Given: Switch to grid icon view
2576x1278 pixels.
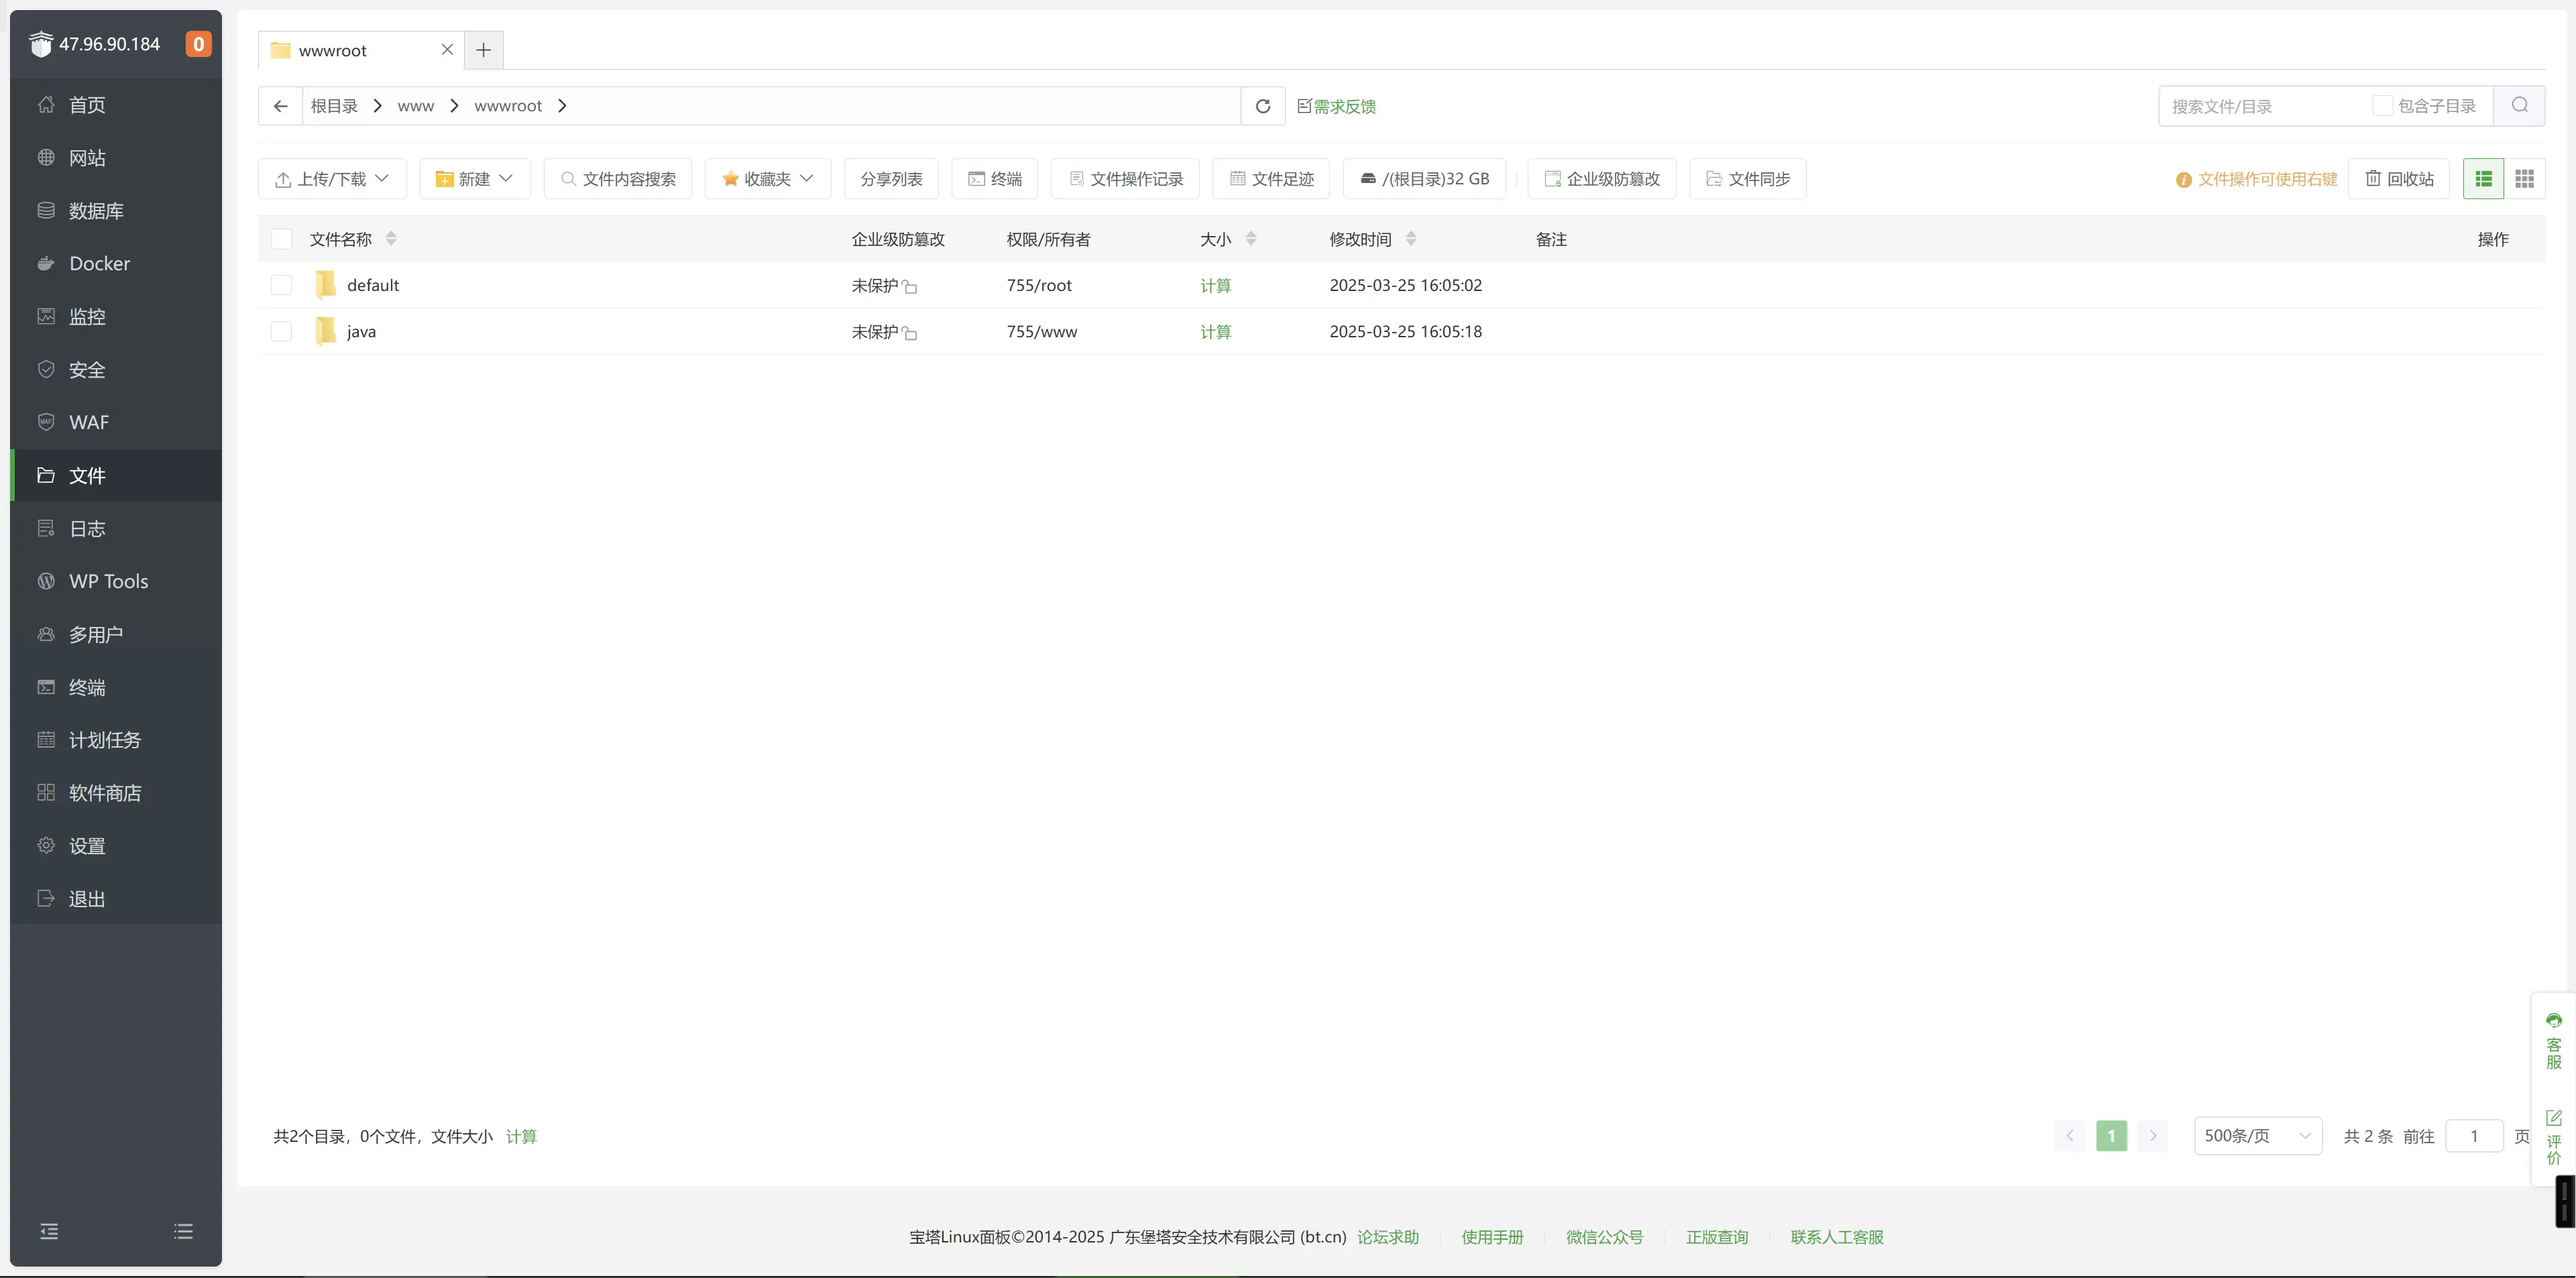Looking at the screenshot, I should coord(2525,179).
